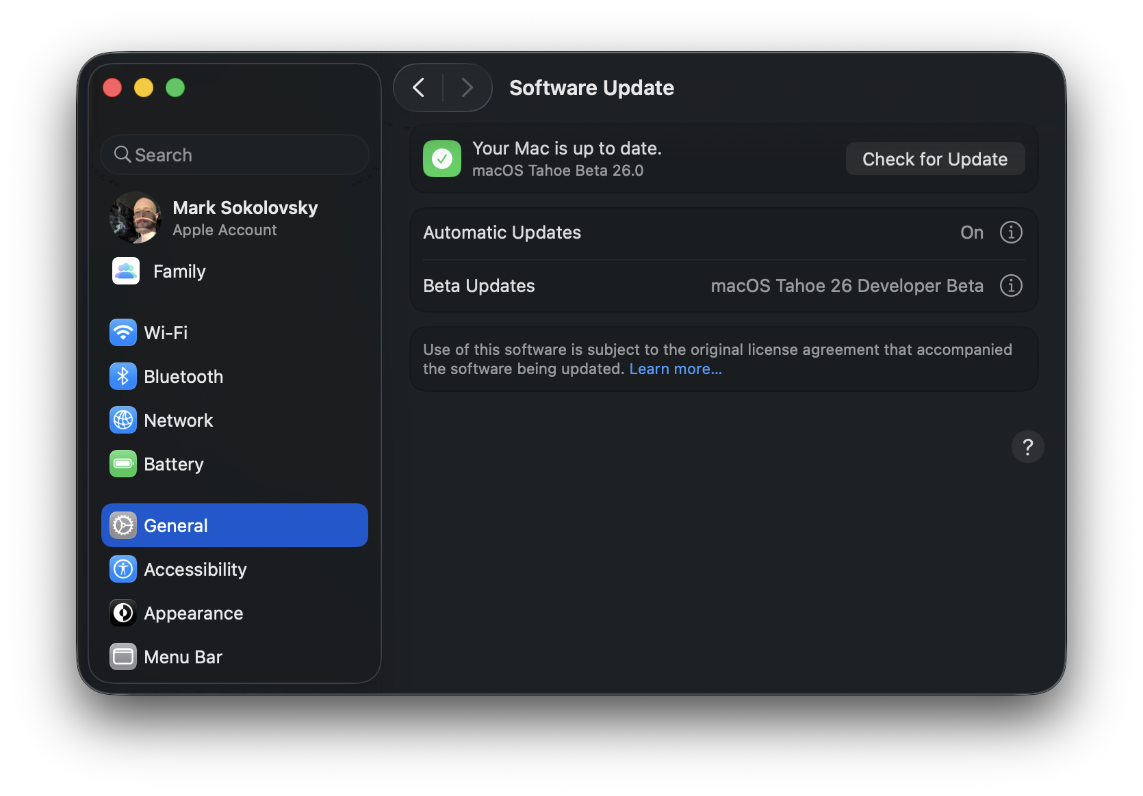Go back with the left chevron
The image size is (1143, 796).
[419, 88]
